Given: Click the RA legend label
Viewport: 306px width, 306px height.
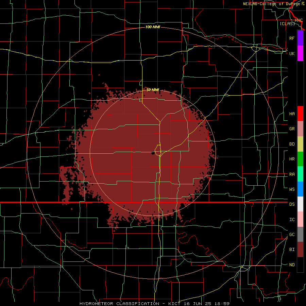Looking at the screenshot, I should click(x=292, y=174).
